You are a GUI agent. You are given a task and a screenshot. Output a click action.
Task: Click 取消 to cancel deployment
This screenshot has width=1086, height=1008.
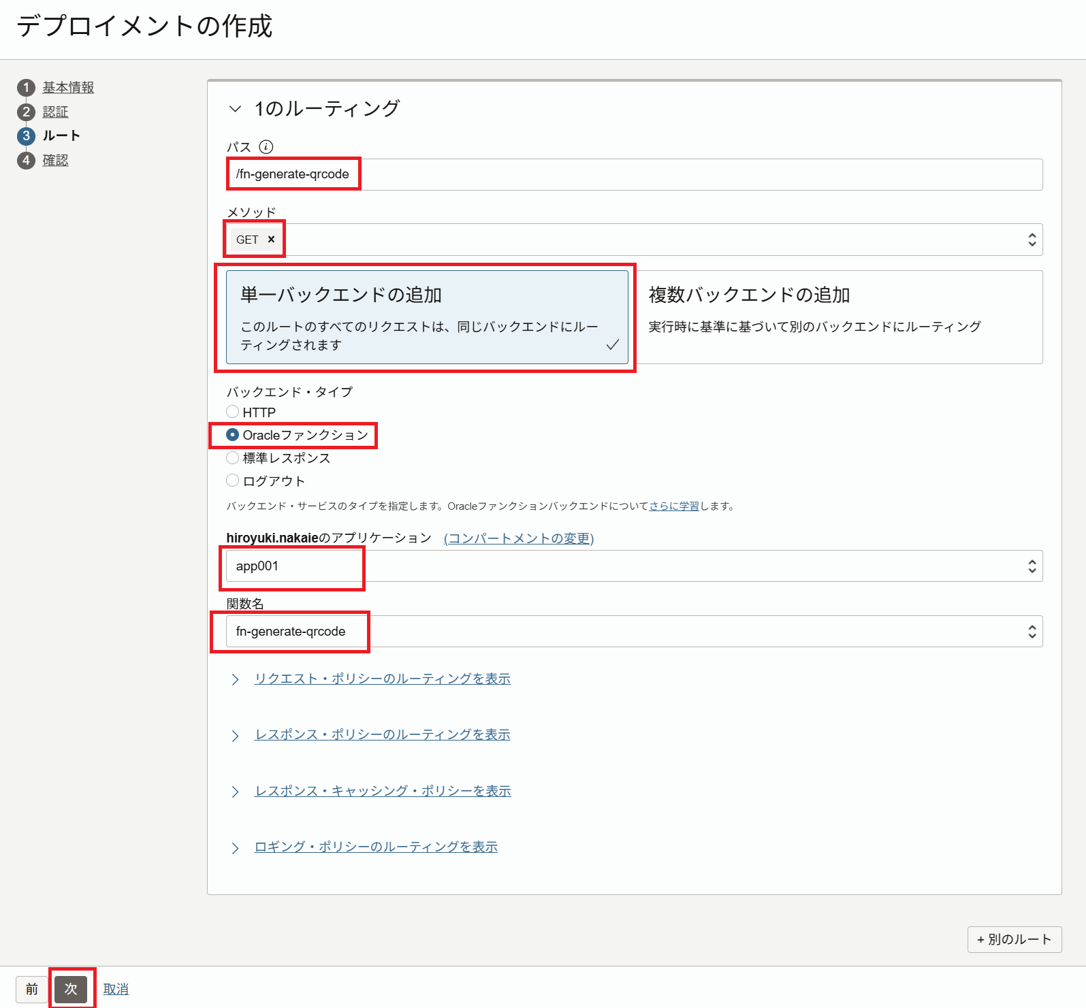116,989
